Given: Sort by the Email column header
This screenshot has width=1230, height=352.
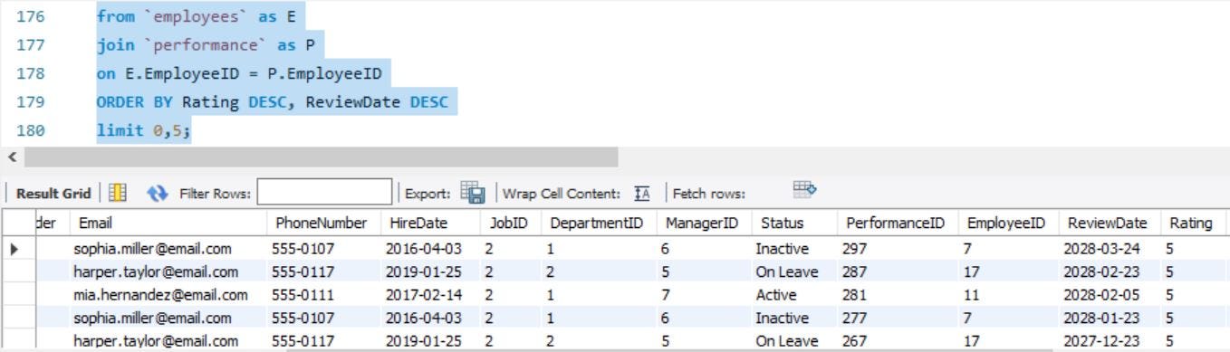Looking at the screenshot, I should point(168,224).
